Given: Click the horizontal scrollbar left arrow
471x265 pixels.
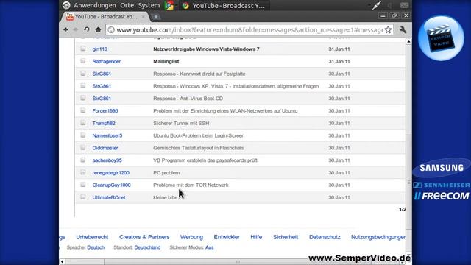Looking at the screenshot, I should tap(62, 262).
